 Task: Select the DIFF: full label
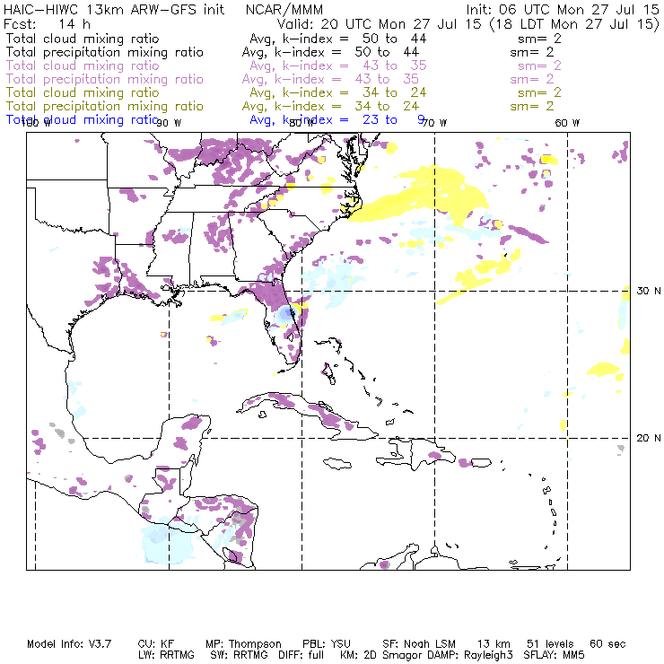[301, 655]
